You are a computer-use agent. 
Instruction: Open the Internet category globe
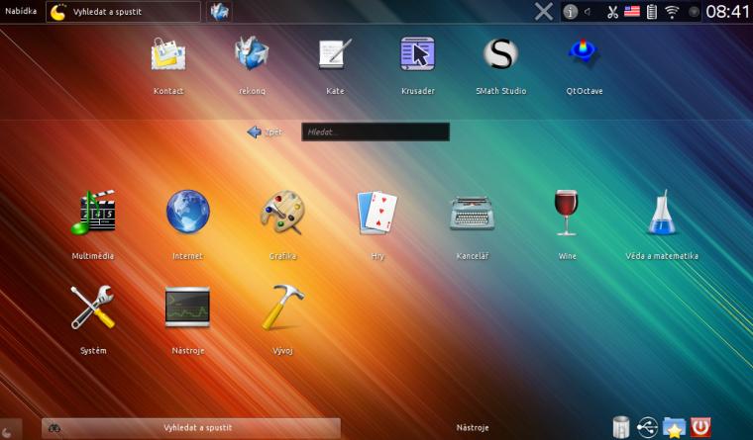[188, 212]
